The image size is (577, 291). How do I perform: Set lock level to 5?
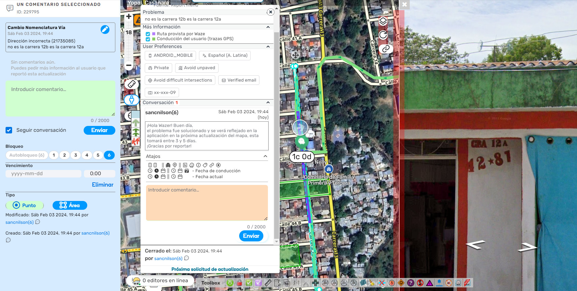[98, 155]
